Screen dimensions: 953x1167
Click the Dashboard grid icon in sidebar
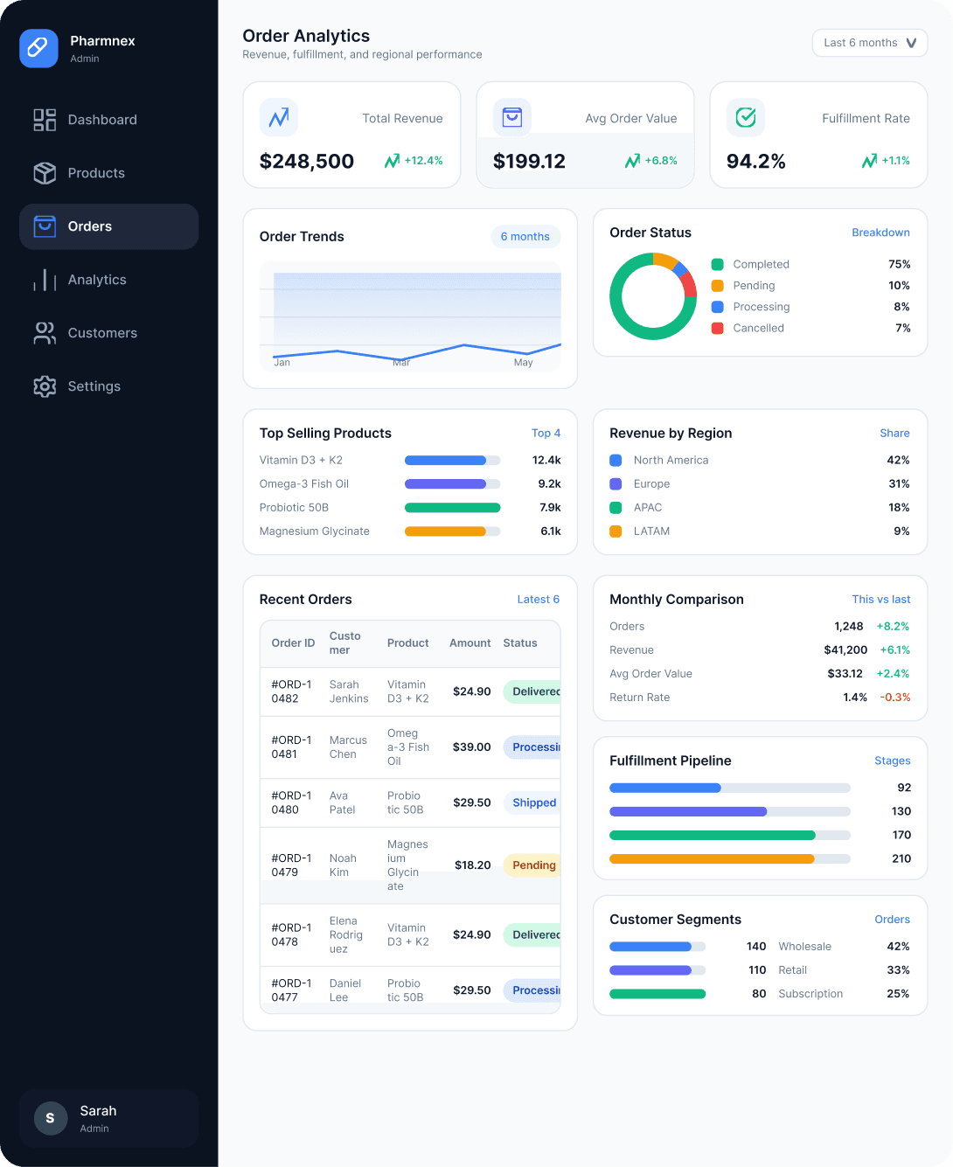pos(45,120)
